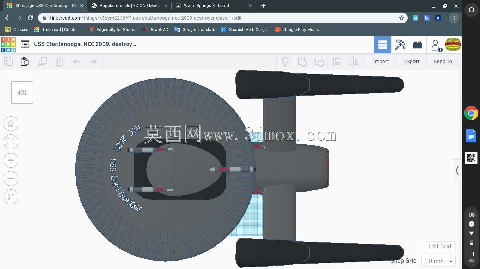The image size is (480, 269).
Task: Close the Warm Springs Billboard tab
Action: click(x=250, y=6)
